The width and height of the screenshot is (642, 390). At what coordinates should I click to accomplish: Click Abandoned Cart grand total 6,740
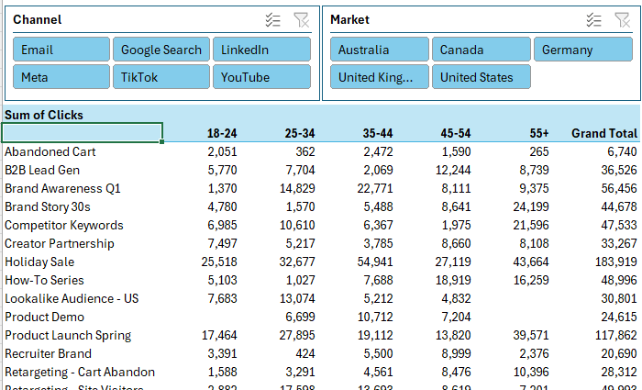pyautogui.click(x=622, y=151)
